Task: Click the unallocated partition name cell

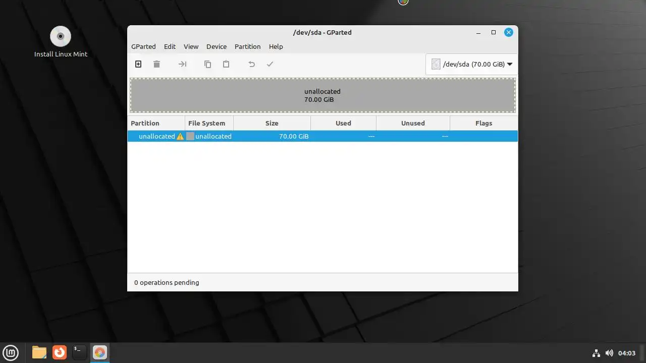Action: (157, 136)
